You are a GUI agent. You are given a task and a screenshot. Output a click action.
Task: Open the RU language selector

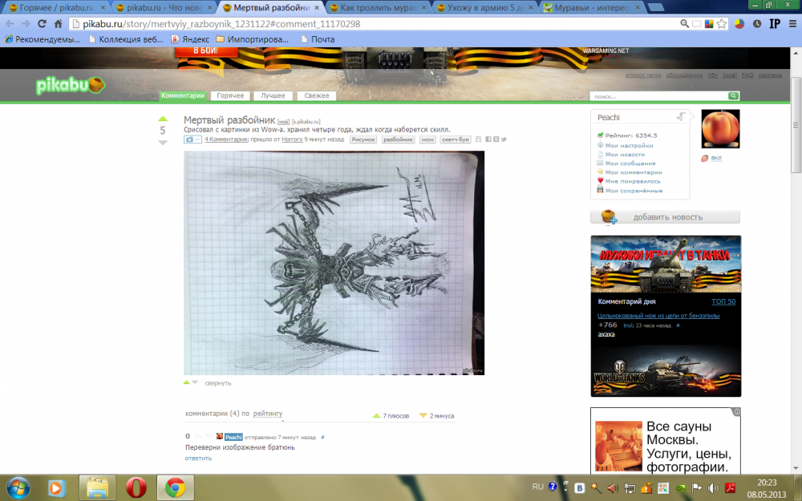pyautogui.click(x=538, y=487)
